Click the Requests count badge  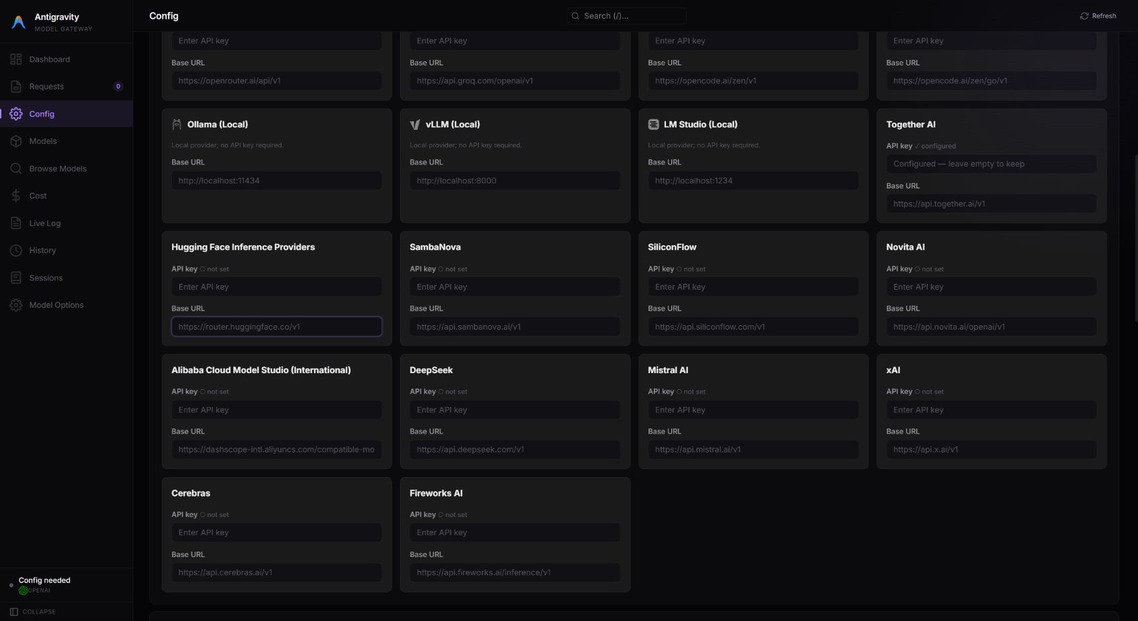click(x=118, y=87)
